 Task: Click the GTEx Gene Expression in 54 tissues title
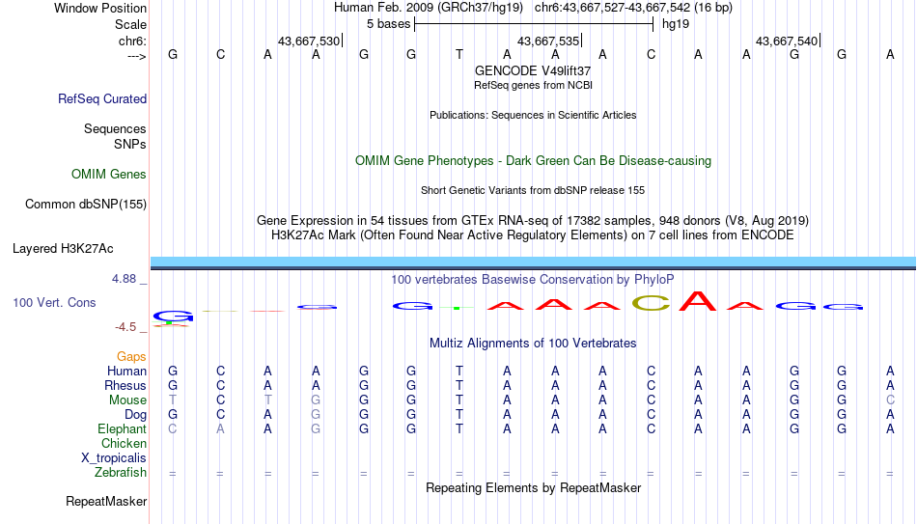click(x=533, y=220)
